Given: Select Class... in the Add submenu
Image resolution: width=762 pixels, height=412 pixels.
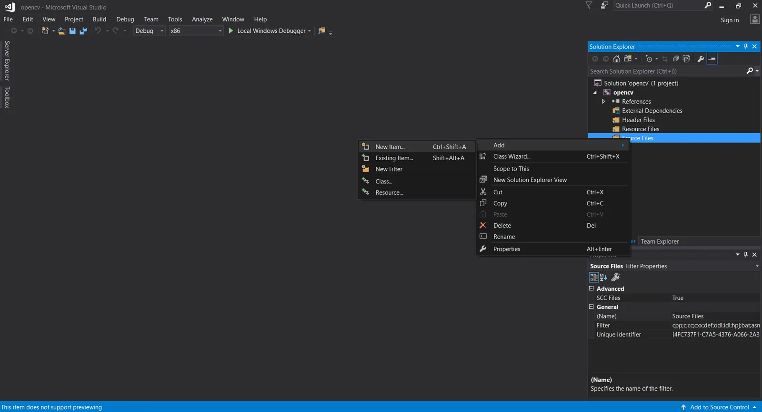Looking at the screenshot, I should [417, 182].
